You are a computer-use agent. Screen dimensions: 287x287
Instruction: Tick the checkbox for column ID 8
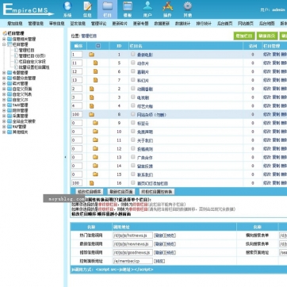coord(133,114)
